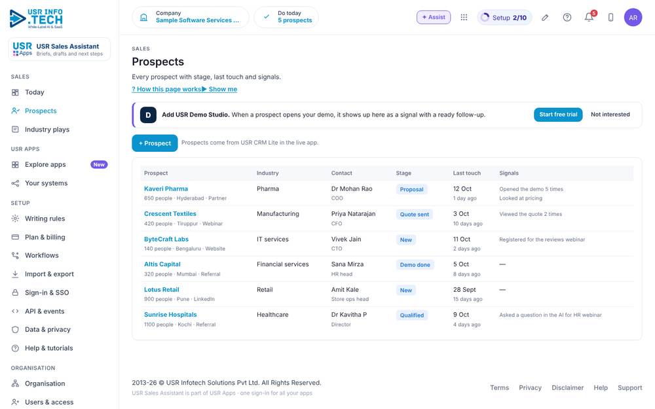
Task: Open Crescent Textiles prospect
Action: (170, 214)
